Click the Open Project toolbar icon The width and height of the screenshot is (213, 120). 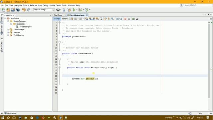[x=13, y=10]
